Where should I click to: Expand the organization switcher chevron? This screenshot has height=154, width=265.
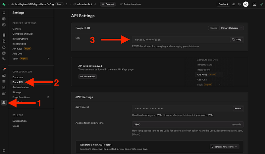(x=67, y=4)
